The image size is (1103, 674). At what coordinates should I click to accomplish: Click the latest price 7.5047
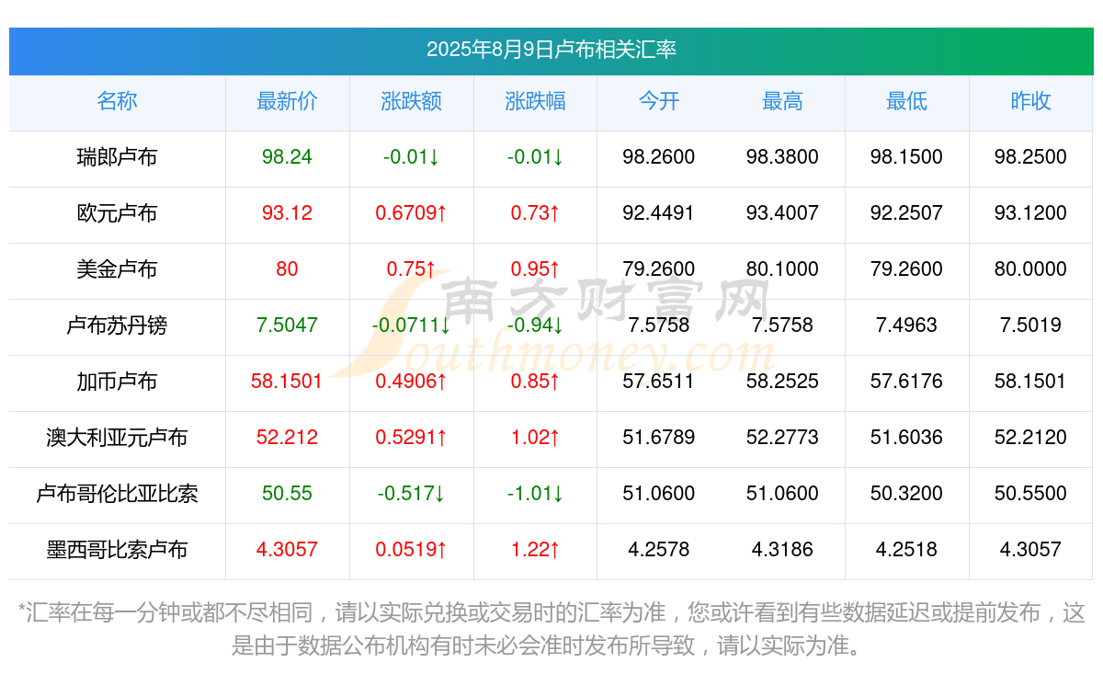point(288,326)
